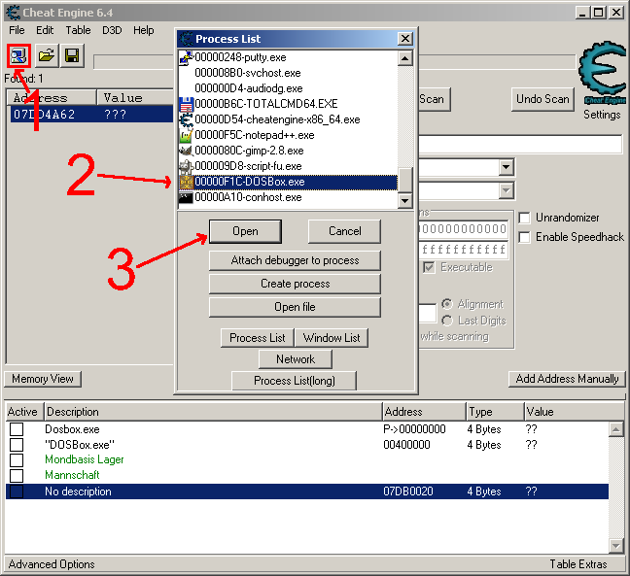Activate the "DOSBox.exe" entry checkbox

[x=17, y=445]
